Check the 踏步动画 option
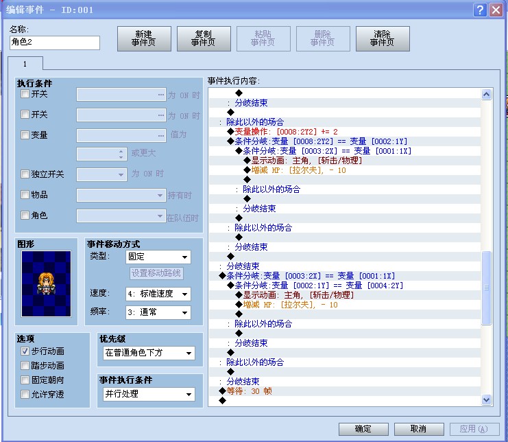The width and height of the screenshot is (508, 442). coord(25,365)
